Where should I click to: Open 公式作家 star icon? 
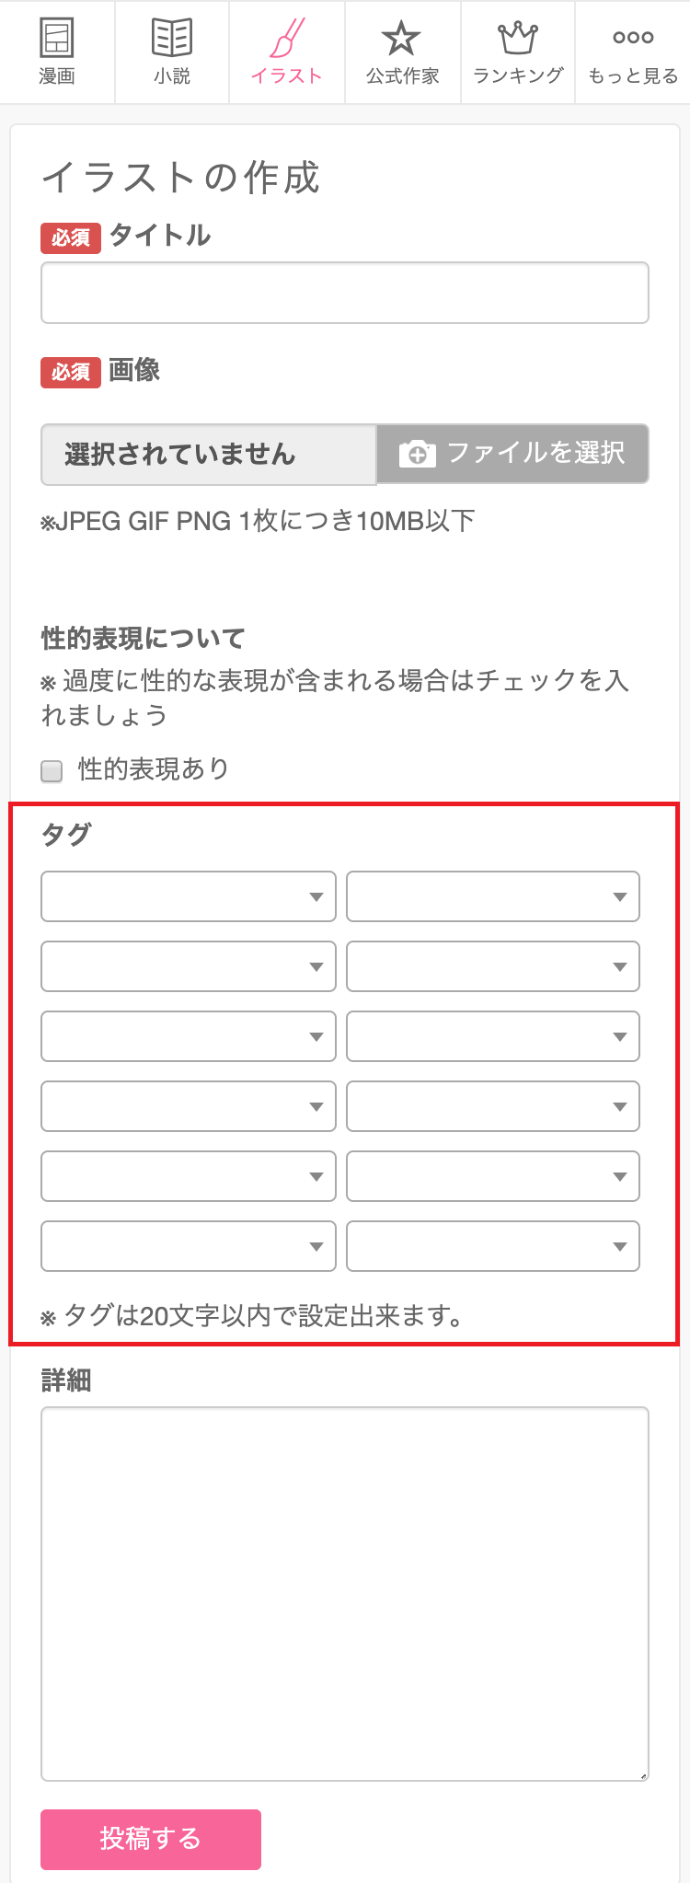(402, 39)
